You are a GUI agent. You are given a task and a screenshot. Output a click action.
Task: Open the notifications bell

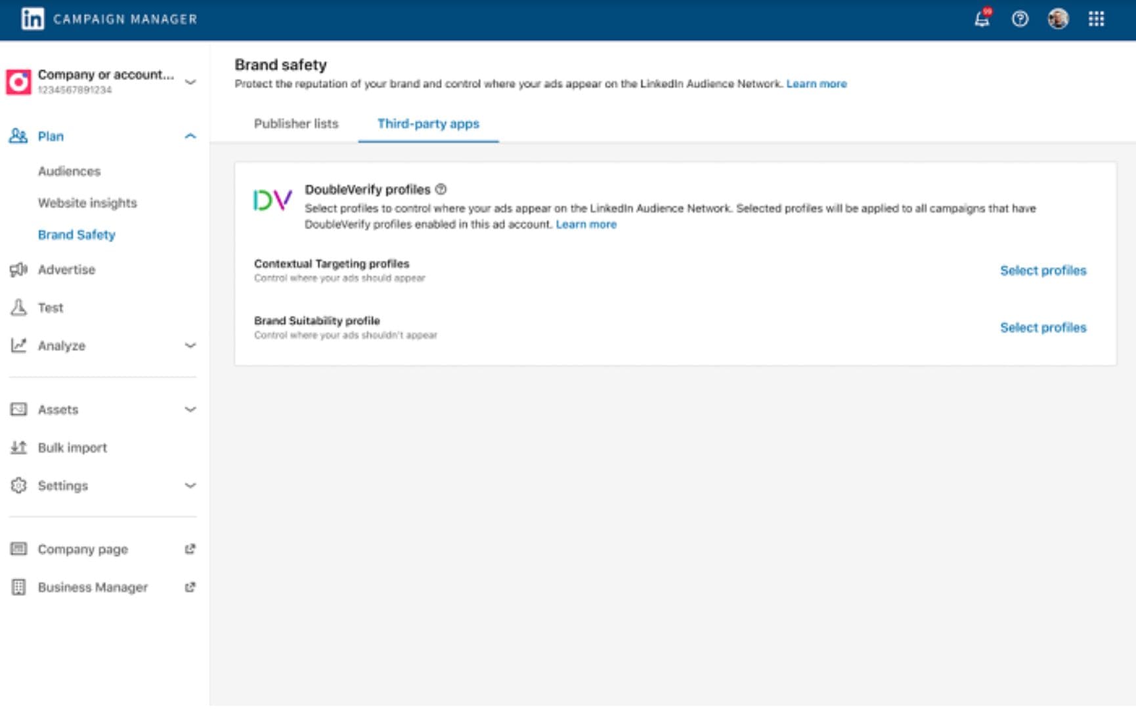point(982,19)
